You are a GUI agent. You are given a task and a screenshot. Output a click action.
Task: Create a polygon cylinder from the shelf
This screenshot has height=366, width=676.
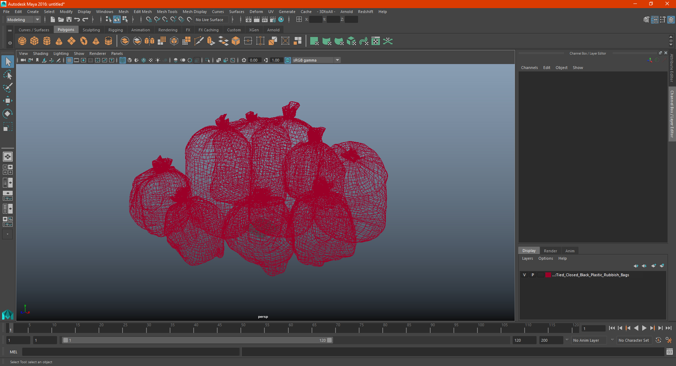click(x=47, y=41)
